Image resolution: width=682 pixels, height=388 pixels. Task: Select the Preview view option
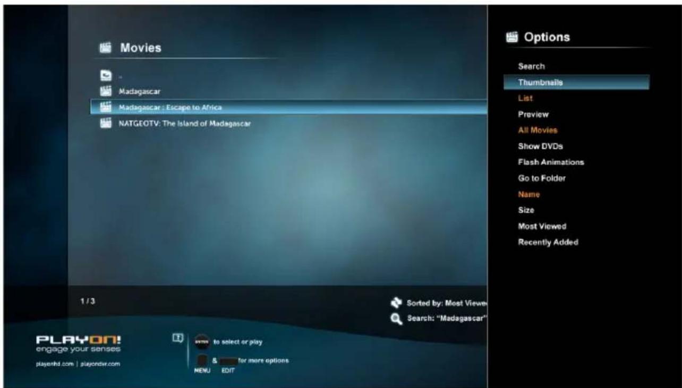coord(533,114)
